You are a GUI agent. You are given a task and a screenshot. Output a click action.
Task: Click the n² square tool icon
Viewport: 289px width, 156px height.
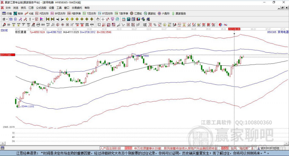point(48,25)
